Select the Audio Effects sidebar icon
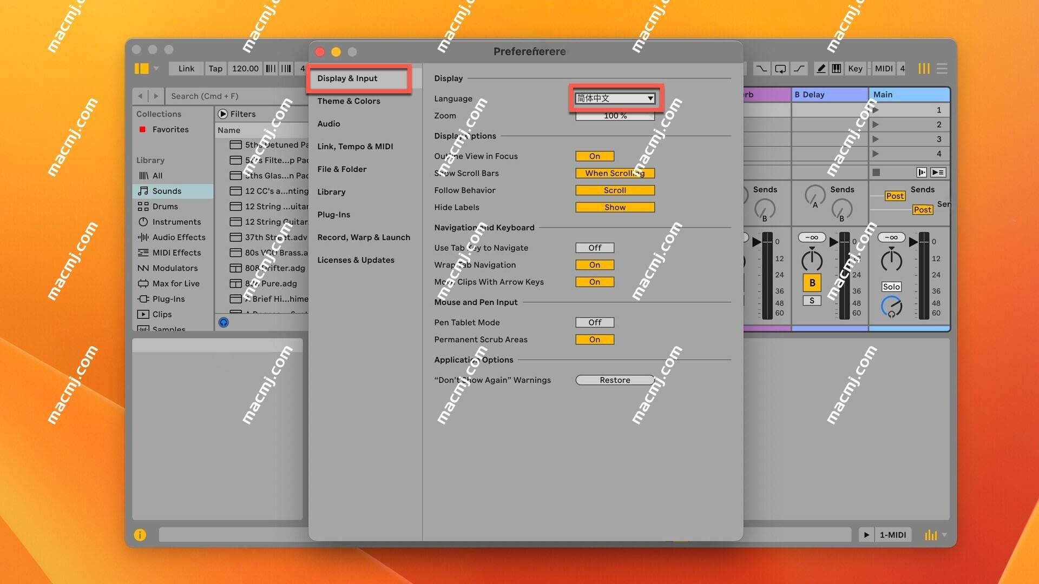Image resolution: width=1039 pixels, height=584 pixels. 143,237
